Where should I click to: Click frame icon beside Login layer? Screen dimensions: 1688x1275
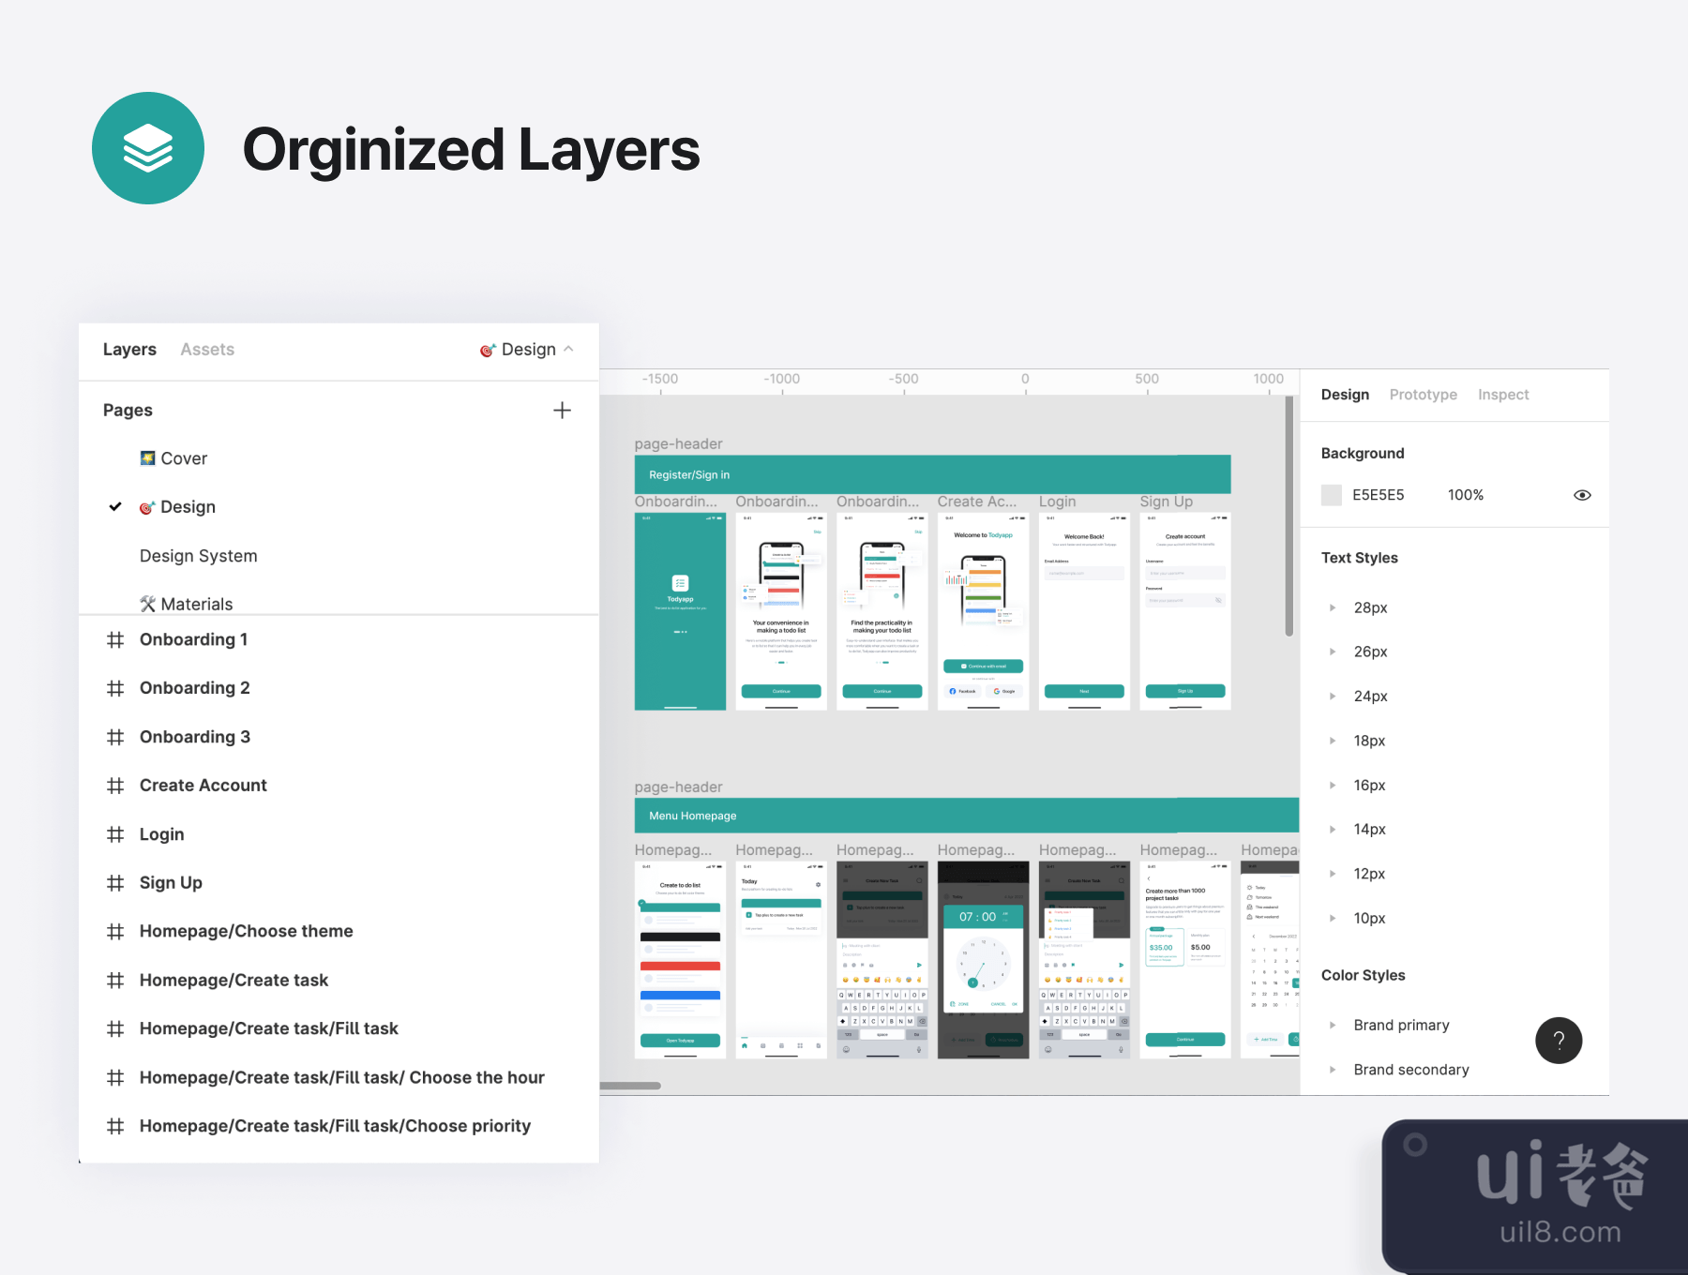[x=115, y=834]
